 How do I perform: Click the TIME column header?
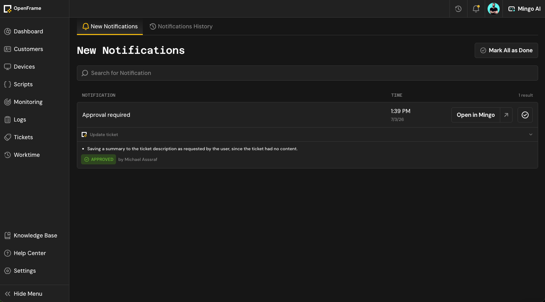397,95
